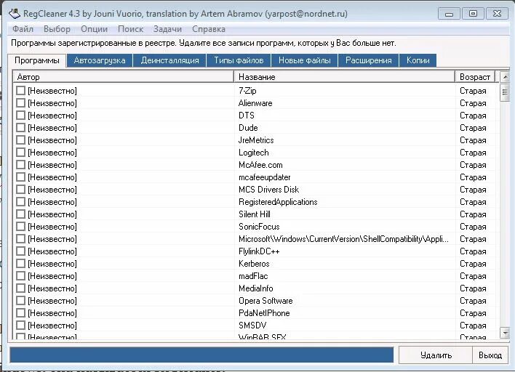Click the RegCleaner title bar app icon
This screenshot has width=515, height=372.
15,14
